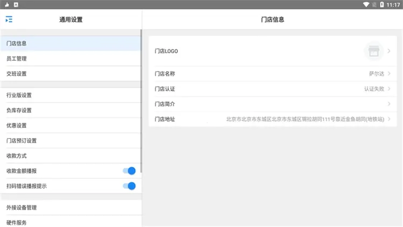Tap the store LOGO placeholder image
Viewport: 403px width, 227px height.
pyautogui.click(x=374, y=51)
